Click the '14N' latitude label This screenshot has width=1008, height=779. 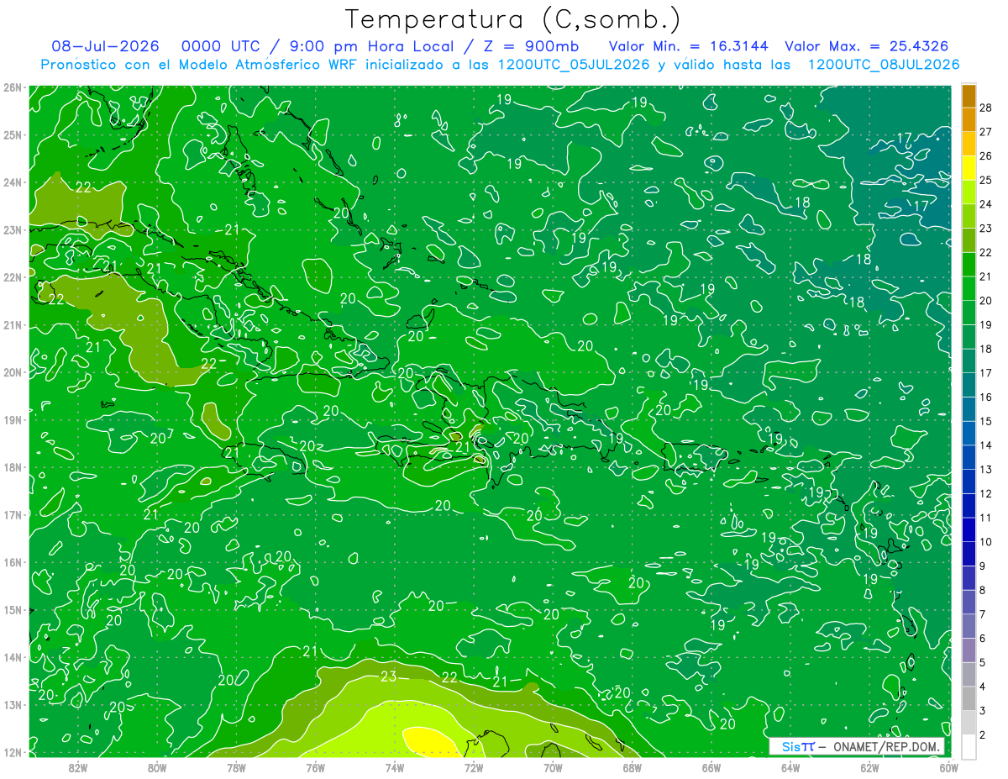[12, 657]
